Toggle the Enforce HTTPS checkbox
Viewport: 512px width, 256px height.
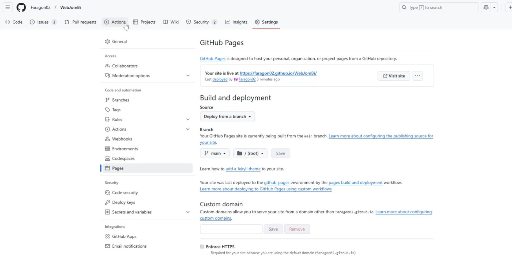(202, 247)
